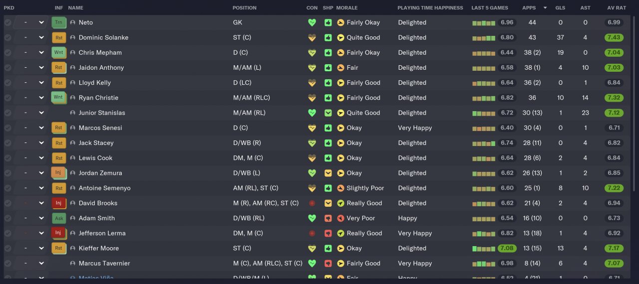This screenshot has height=284, width=639.
Task: Click Jefferson Lerma's red injured condition icon
Action: pyautogui.click(x=312, y=233)
